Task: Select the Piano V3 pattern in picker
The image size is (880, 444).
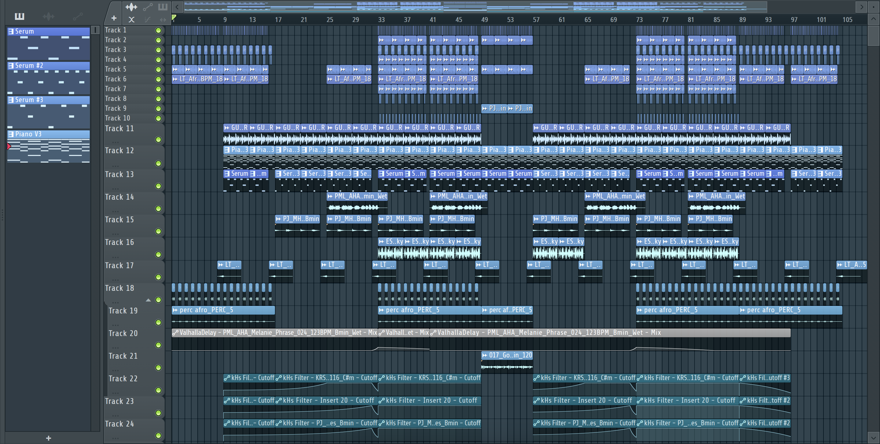Action: [49, 146]
